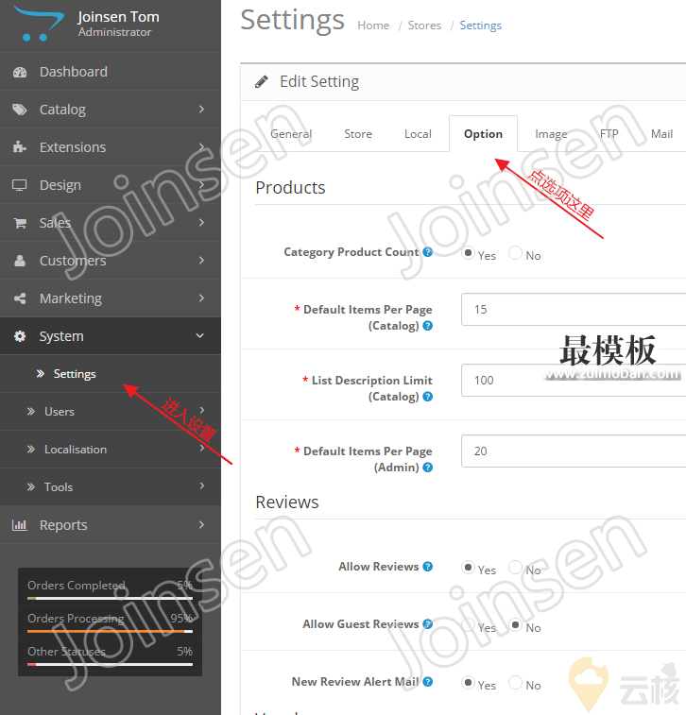Click the double-arrow icon next to Tools
This screenshot has height=715, width=686.
coord(31,487)
